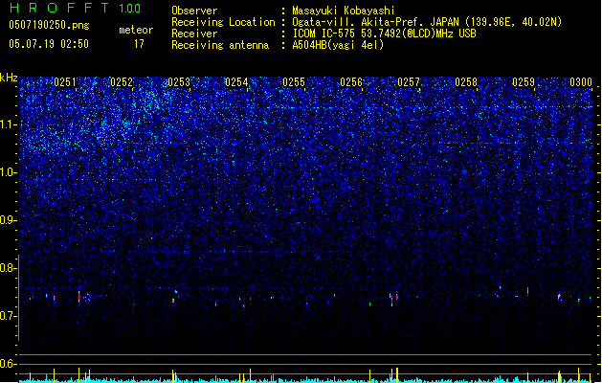Click the 1.1 frequency axis label

[x=9, y=124]
